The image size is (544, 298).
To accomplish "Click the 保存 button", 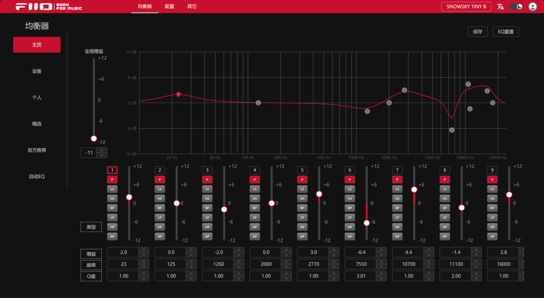I will 478,32.
